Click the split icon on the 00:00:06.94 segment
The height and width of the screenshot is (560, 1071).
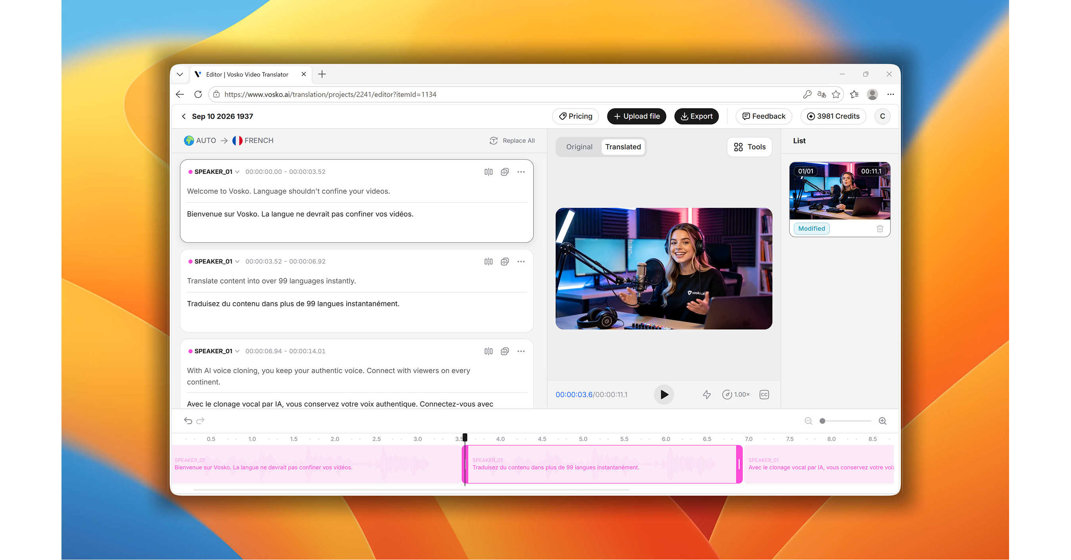click(x=488, y=351)
